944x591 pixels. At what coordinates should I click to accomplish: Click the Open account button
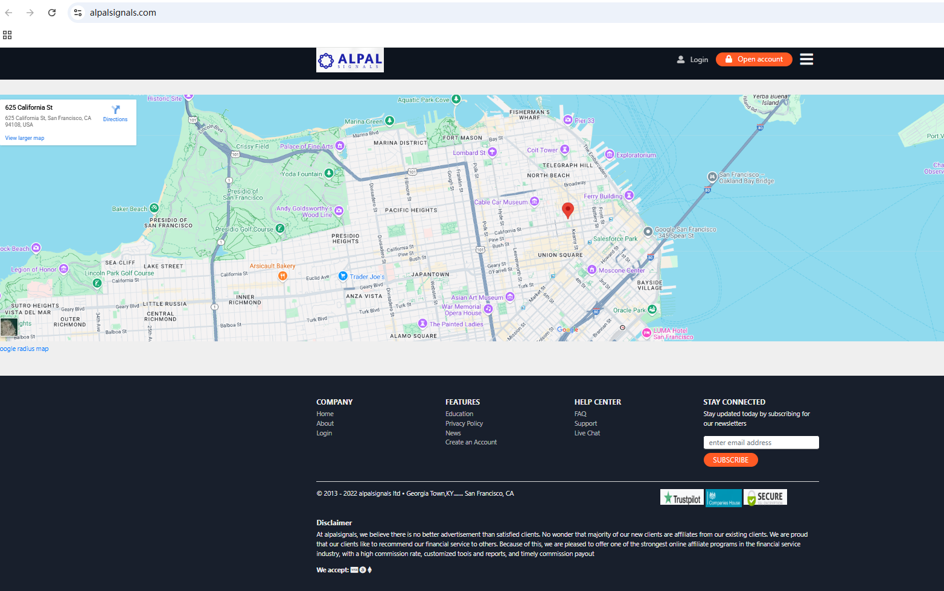[754, 59]
